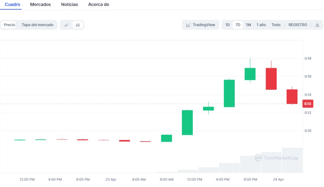Choose the 1M time range

coord(248,25)
